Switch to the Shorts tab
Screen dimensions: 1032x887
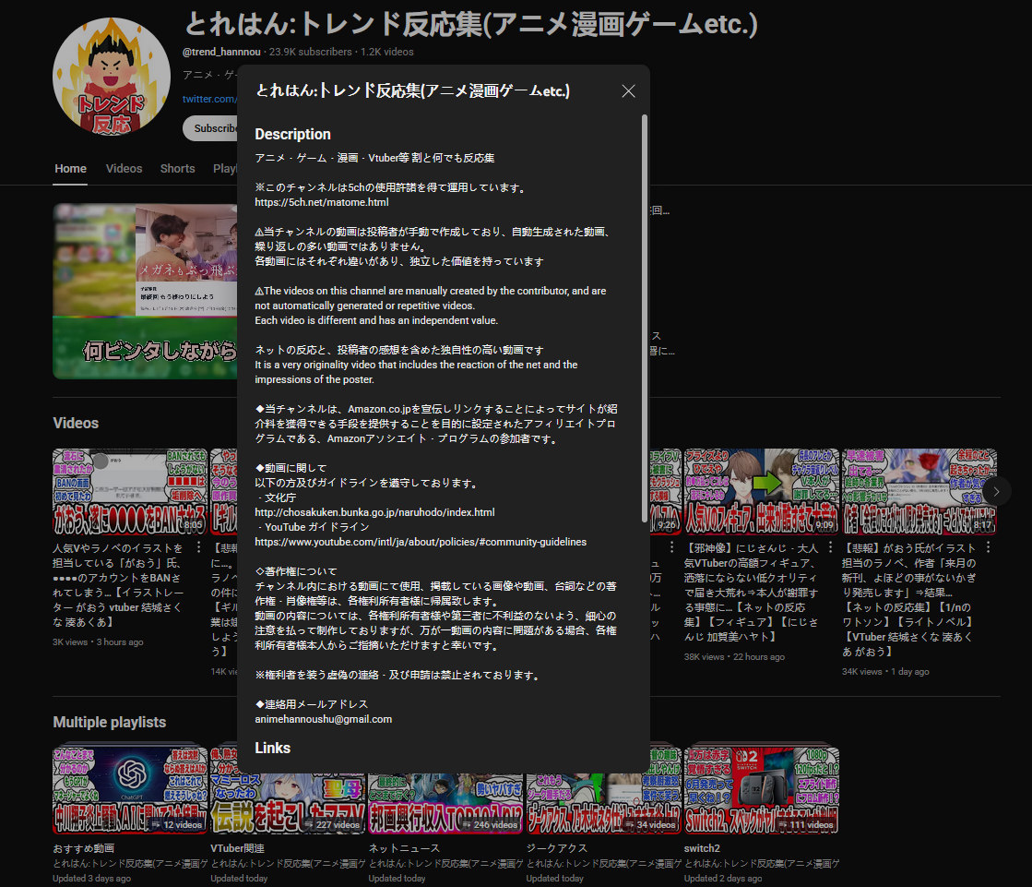tap(178, 169)
